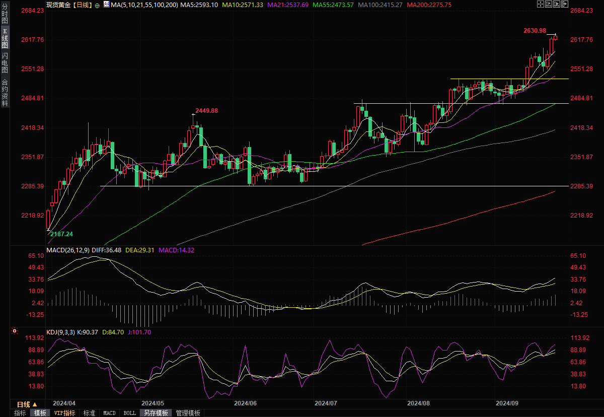
Task: Choose the MACD template button
Action: 109,413
